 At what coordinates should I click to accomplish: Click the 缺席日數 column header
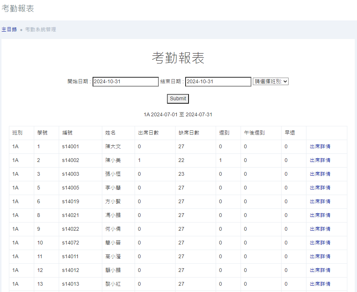(189, 133)
